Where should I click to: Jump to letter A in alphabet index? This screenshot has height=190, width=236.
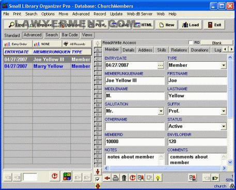point(98,50)
